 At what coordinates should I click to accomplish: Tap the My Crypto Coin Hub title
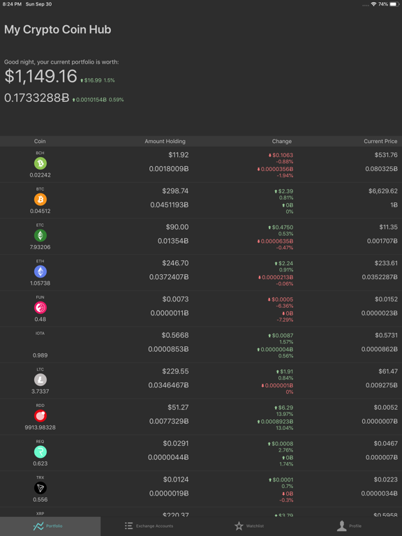click(x=57, y=29)
